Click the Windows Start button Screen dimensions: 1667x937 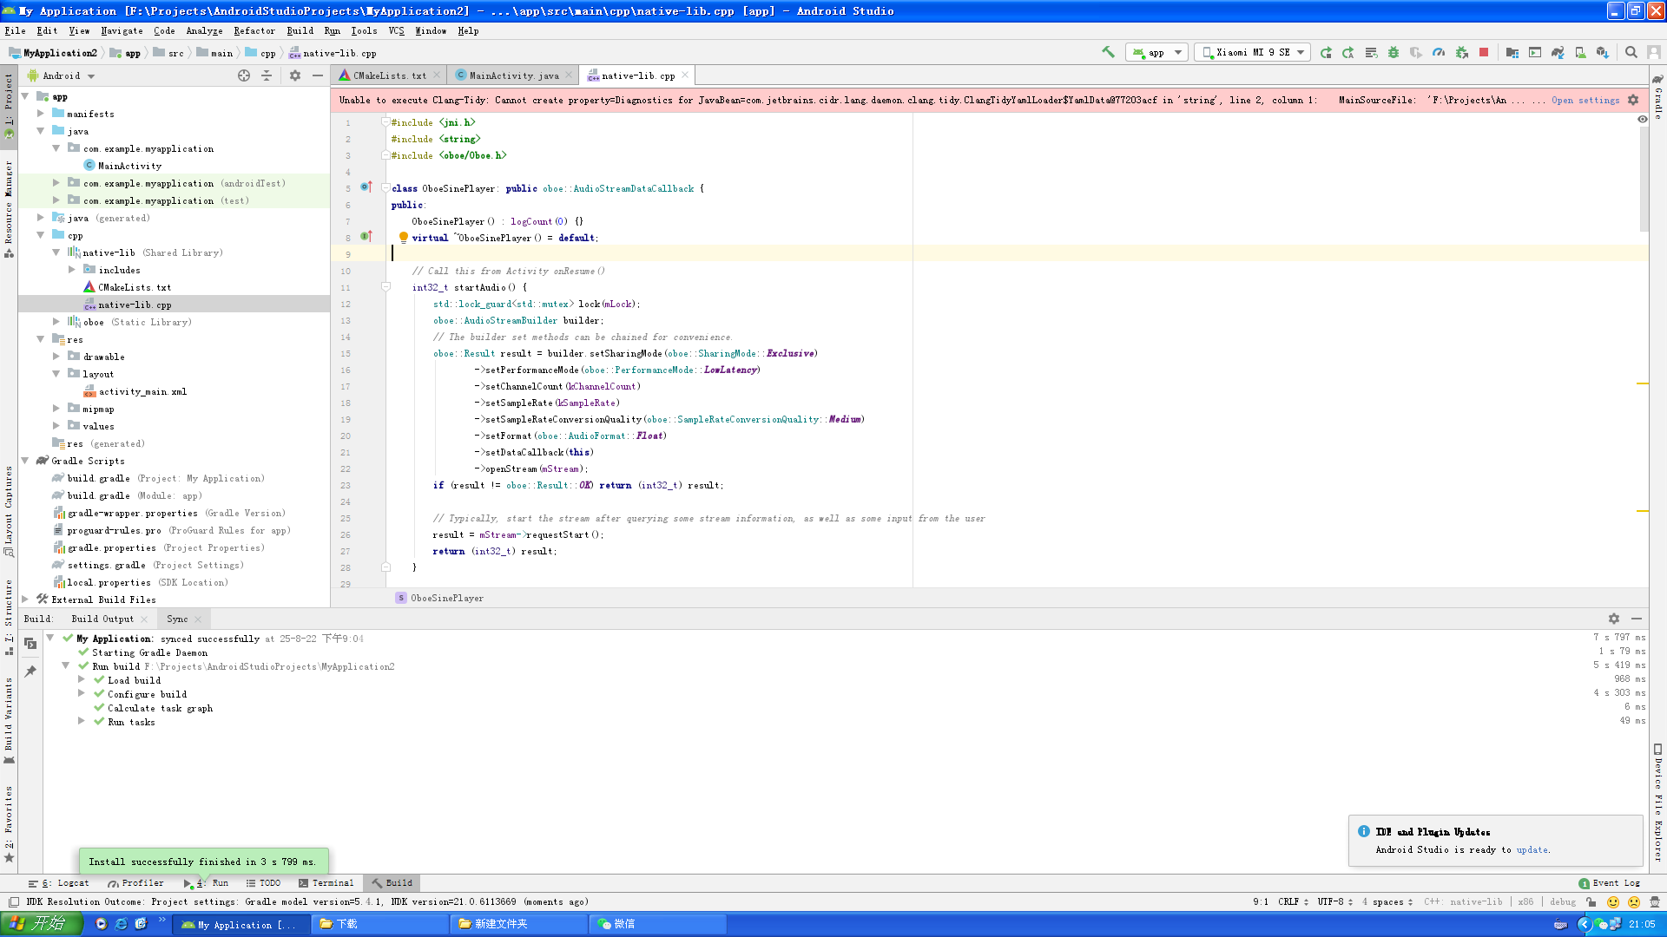pos(41,924)
